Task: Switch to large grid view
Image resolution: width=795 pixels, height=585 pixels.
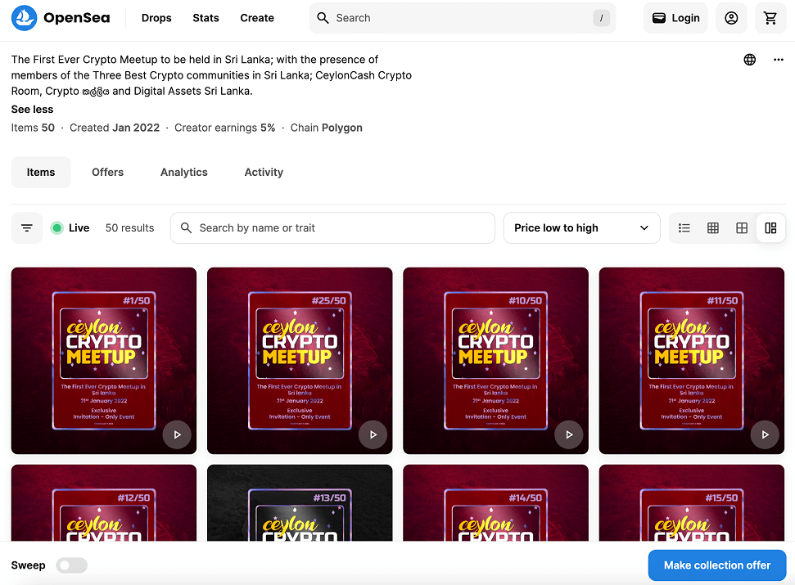Action: pos(742,228)
